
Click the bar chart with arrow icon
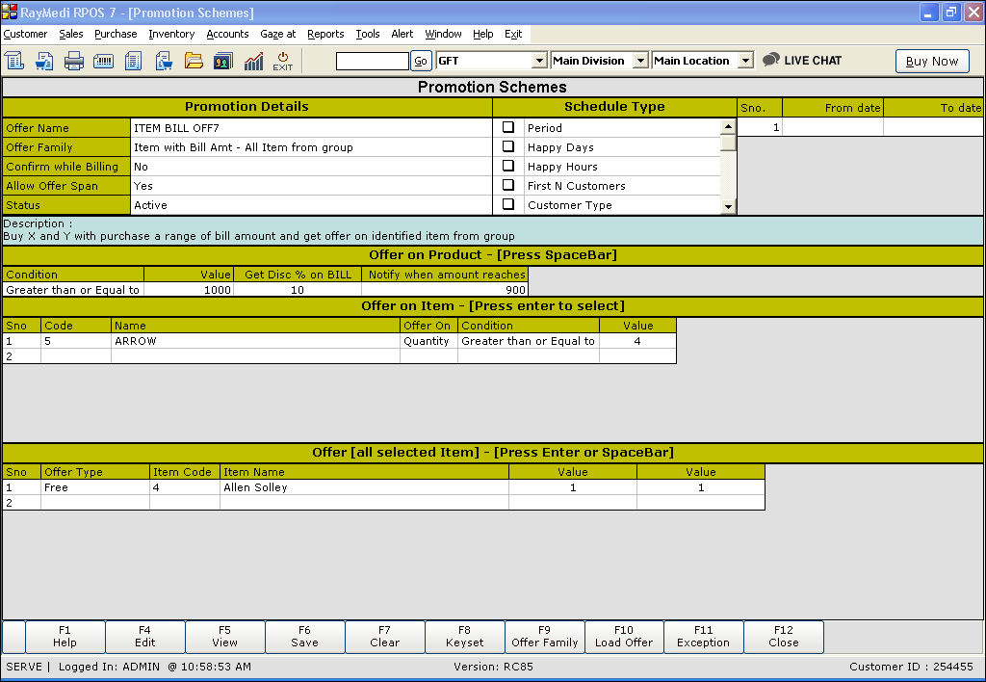[253, 61]
